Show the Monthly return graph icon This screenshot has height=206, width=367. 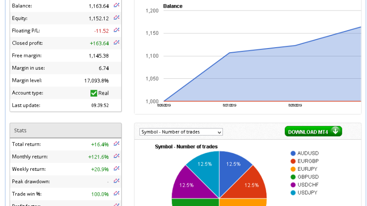click(117, 156)
